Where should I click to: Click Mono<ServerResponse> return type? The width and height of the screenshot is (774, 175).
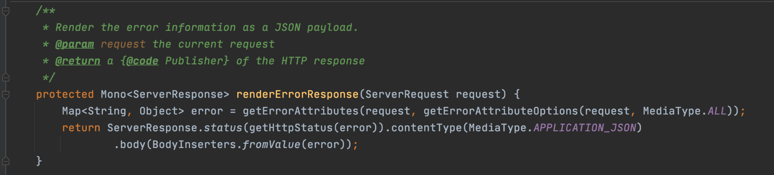coord(165,94)
